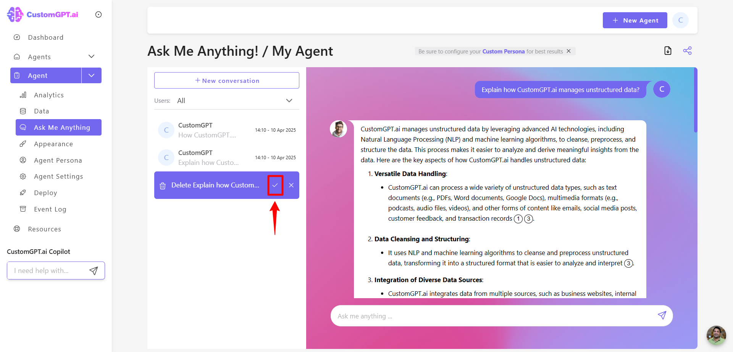733x352 pixels.
Task: Click the Ask Me Anything chat icon
Action: pos(23,127)
